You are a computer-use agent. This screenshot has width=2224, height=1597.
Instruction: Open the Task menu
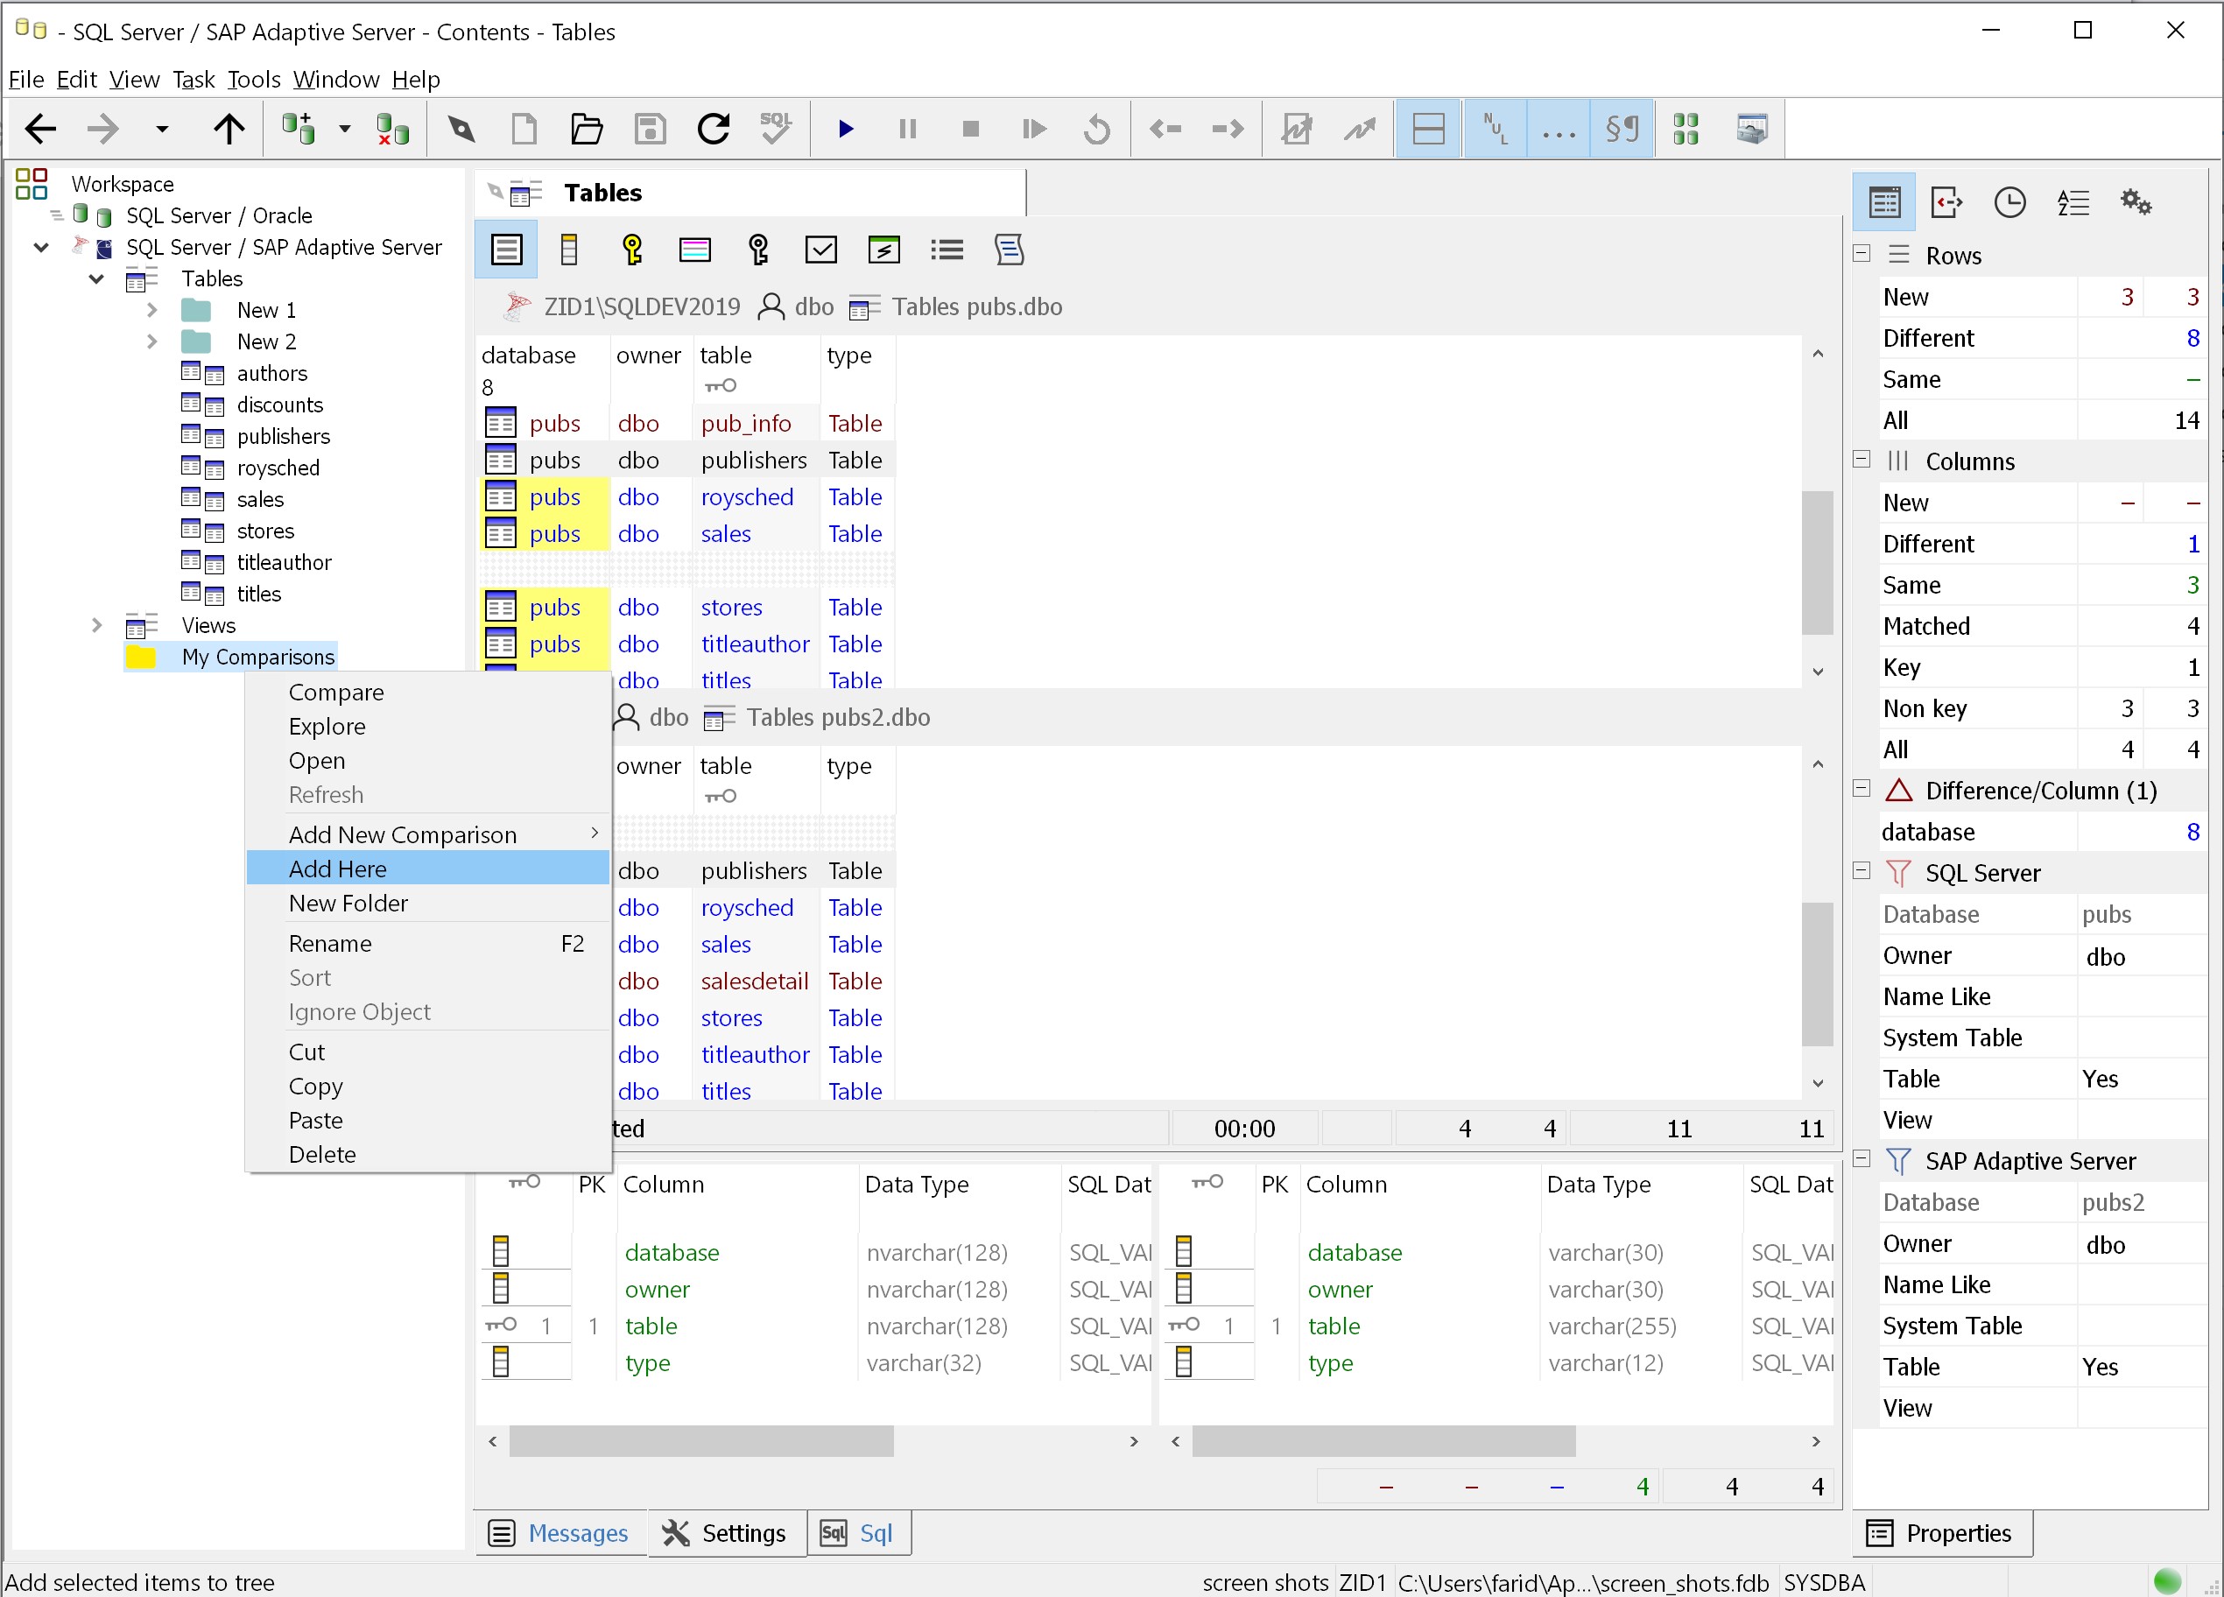(194, 80)
